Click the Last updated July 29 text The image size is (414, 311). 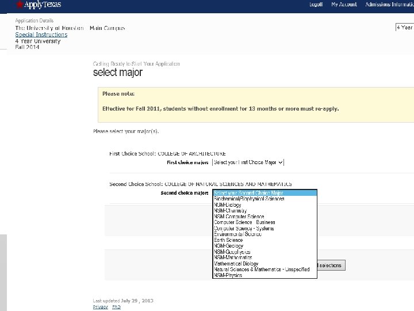click(123, 301)
